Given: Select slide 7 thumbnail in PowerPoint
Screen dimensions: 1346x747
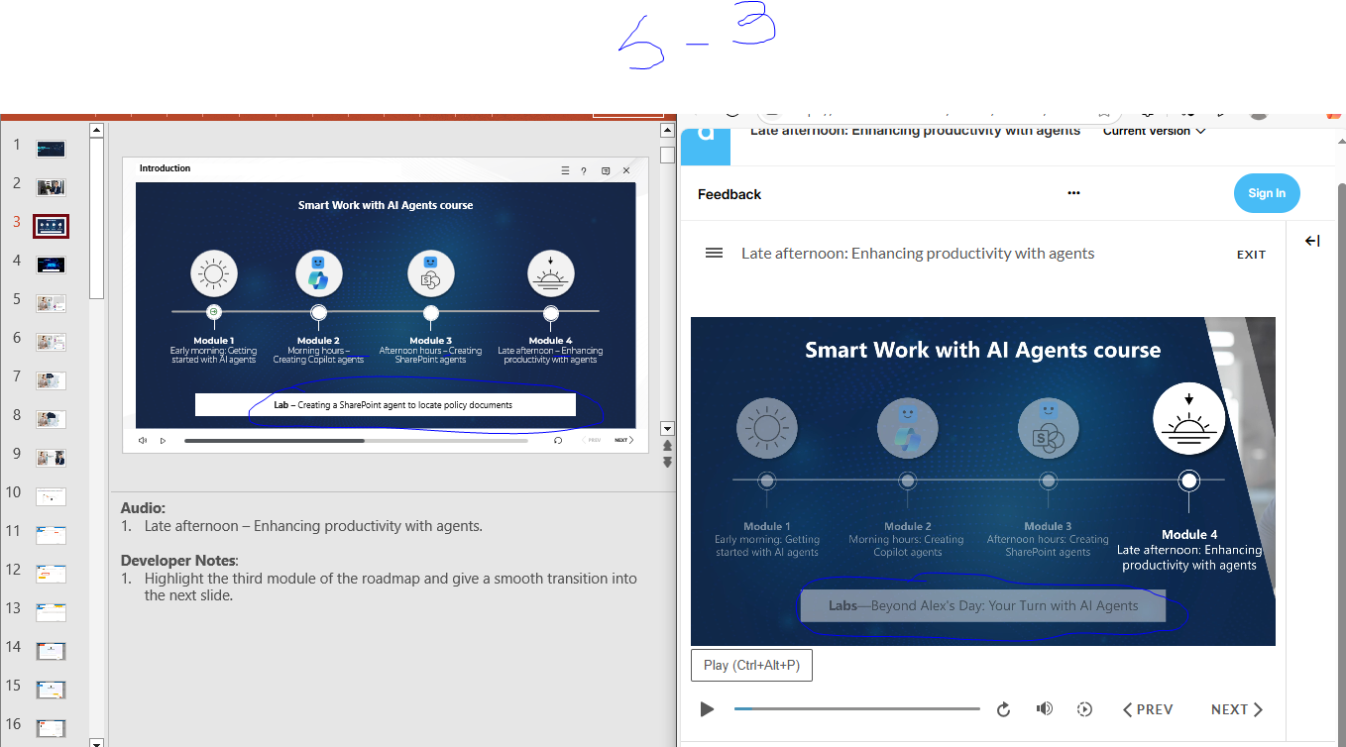Looking at the screenshot, I should point(51,380).
